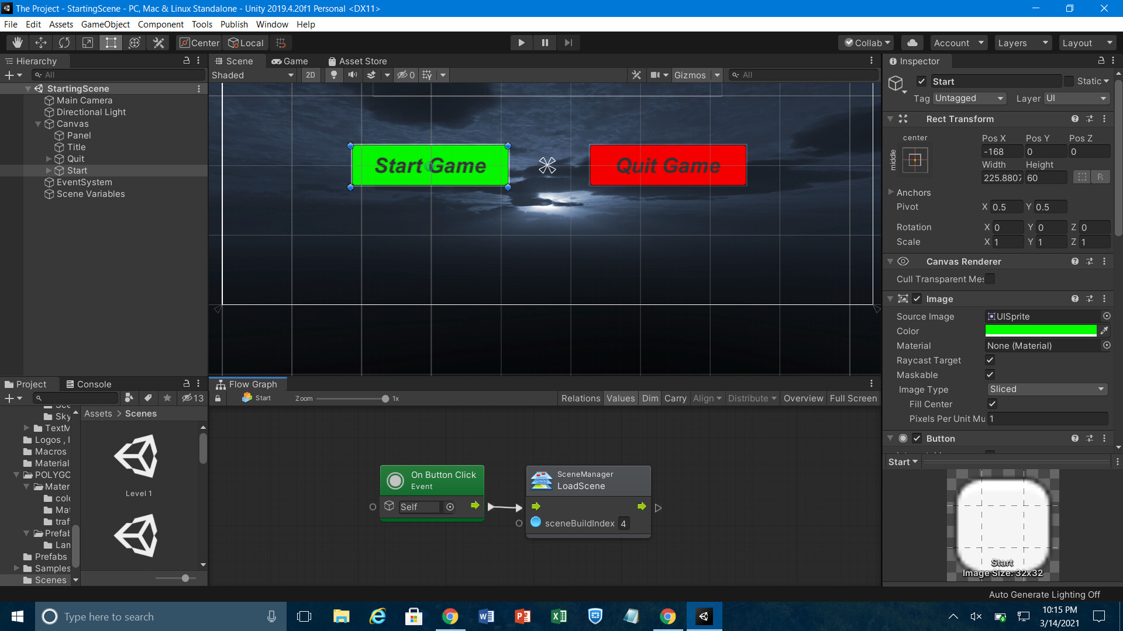The width and height of the screenshot is (1123, 631).
Task: Open the Layer UI dropdown
Action: (1076, 98)
